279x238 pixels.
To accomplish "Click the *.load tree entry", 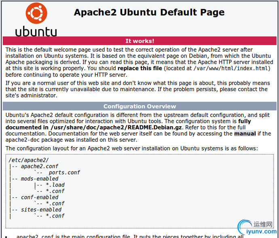I will [x=55, y=185].
